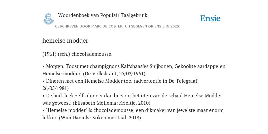The image size is (268, 134).
Task: Click the author portrait illustration
Action: (48, 19)
